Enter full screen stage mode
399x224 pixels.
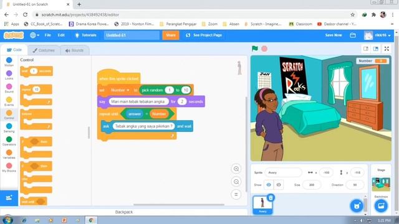387,49
